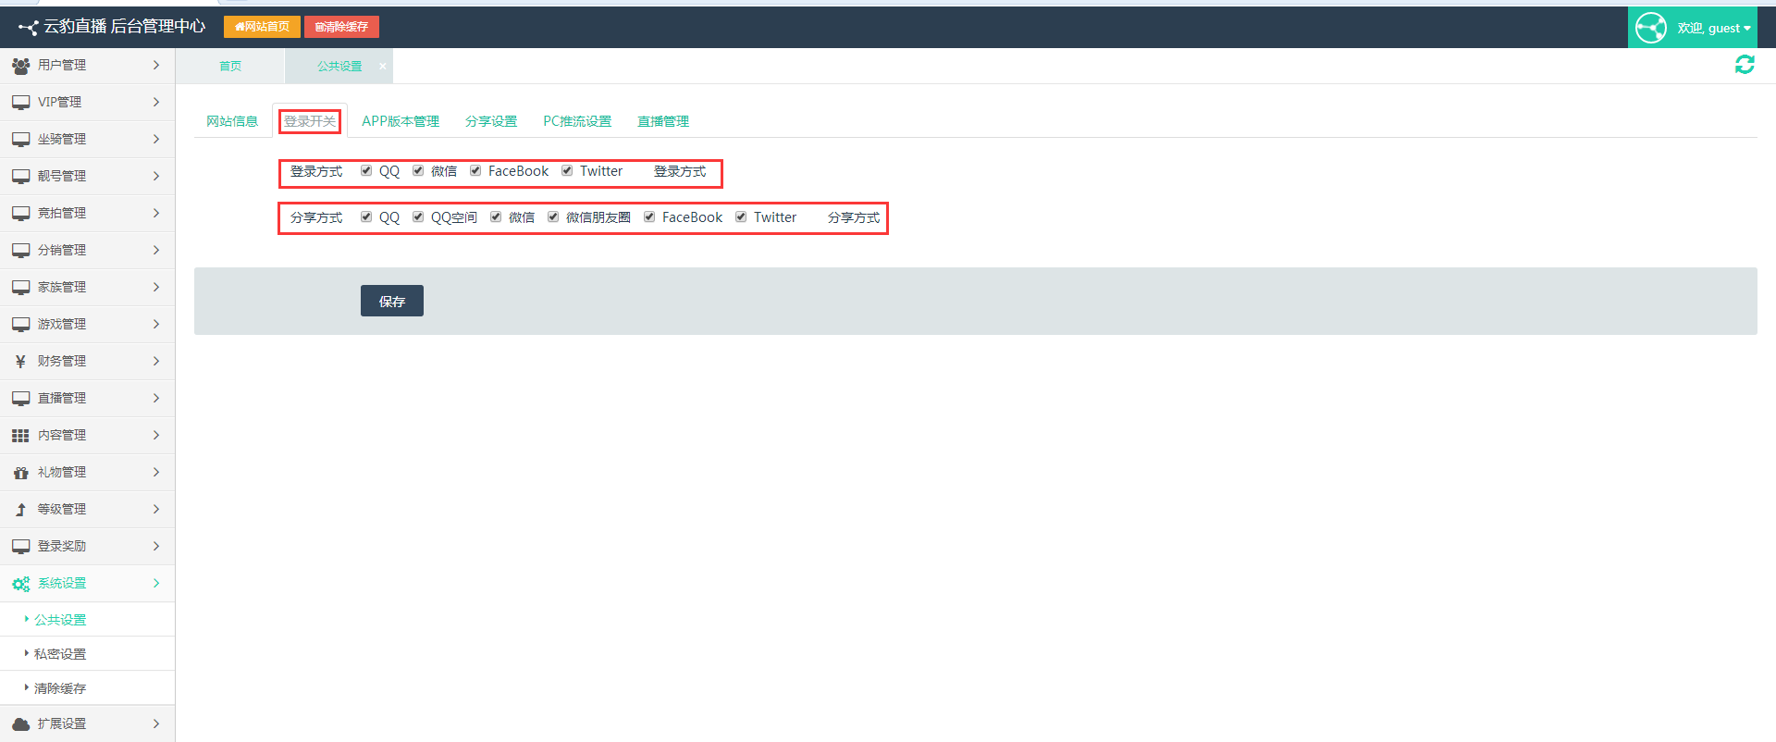The width and height of the screenshot is (1776, 742).
Task: Click the 靓号管理 monitor icon
Action: (20, 177)
